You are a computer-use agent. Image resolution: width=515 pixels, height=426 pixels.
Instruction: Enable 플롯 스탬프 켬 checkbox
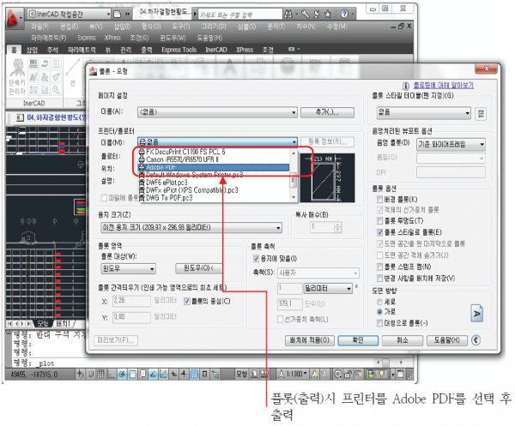[379, 267]
